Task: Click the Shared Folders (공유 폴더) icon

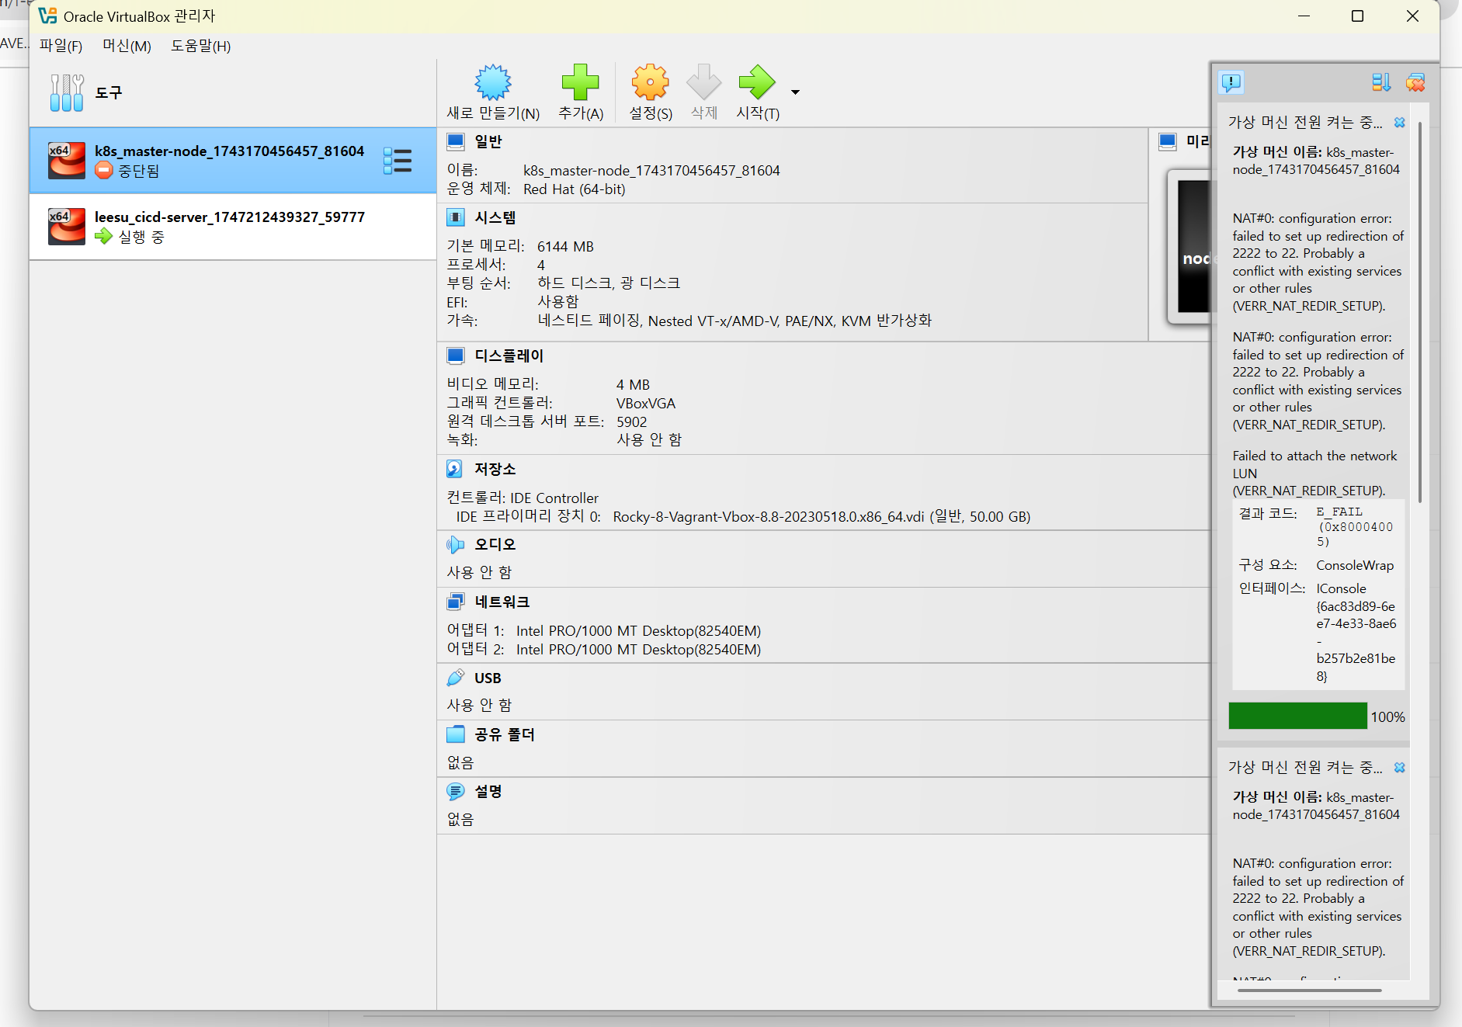Action: click(456, 734)
